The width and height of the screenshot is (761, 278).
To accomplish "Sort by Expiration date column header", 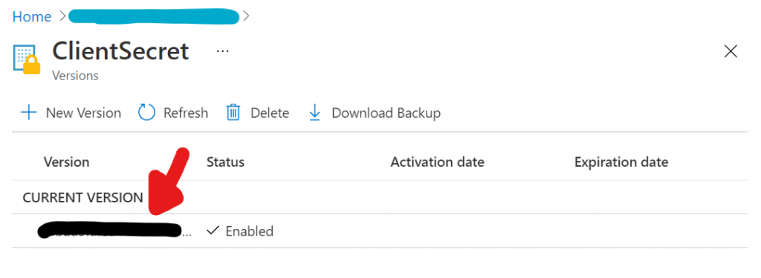I will click(x=621, y=162).
